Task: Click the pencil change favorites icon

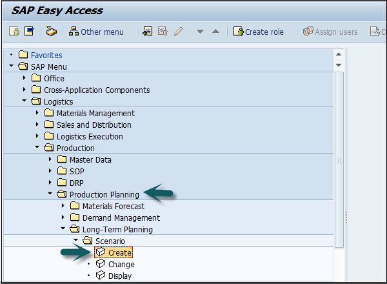Action: pos(177,31)
